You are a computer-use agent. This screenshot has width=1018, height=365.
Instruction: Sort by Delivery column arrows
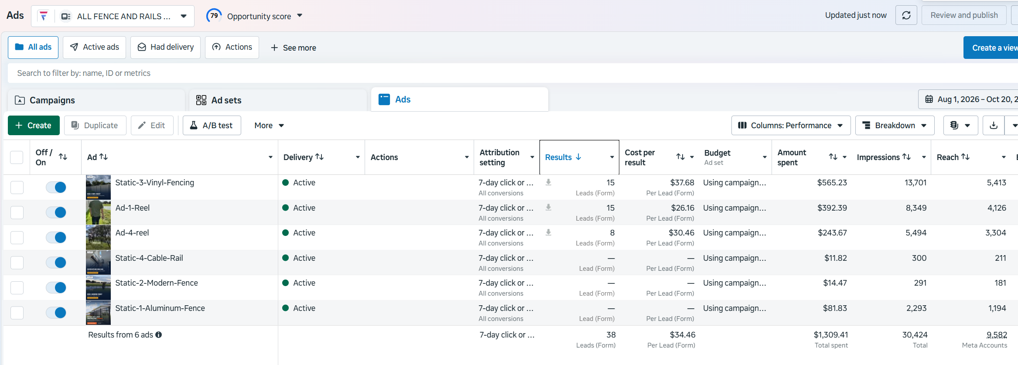(x=319, y=157)
